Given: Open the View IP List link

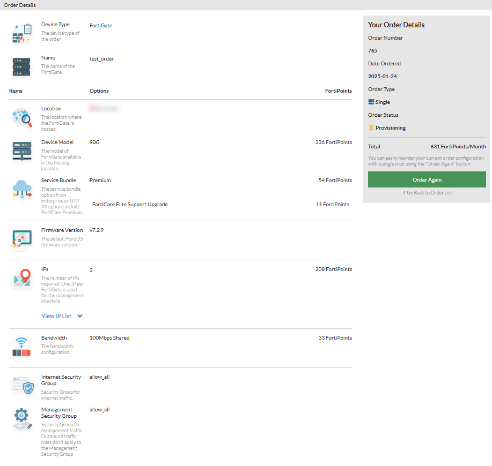Looking at the screenshot, I should tap(56, 316).
